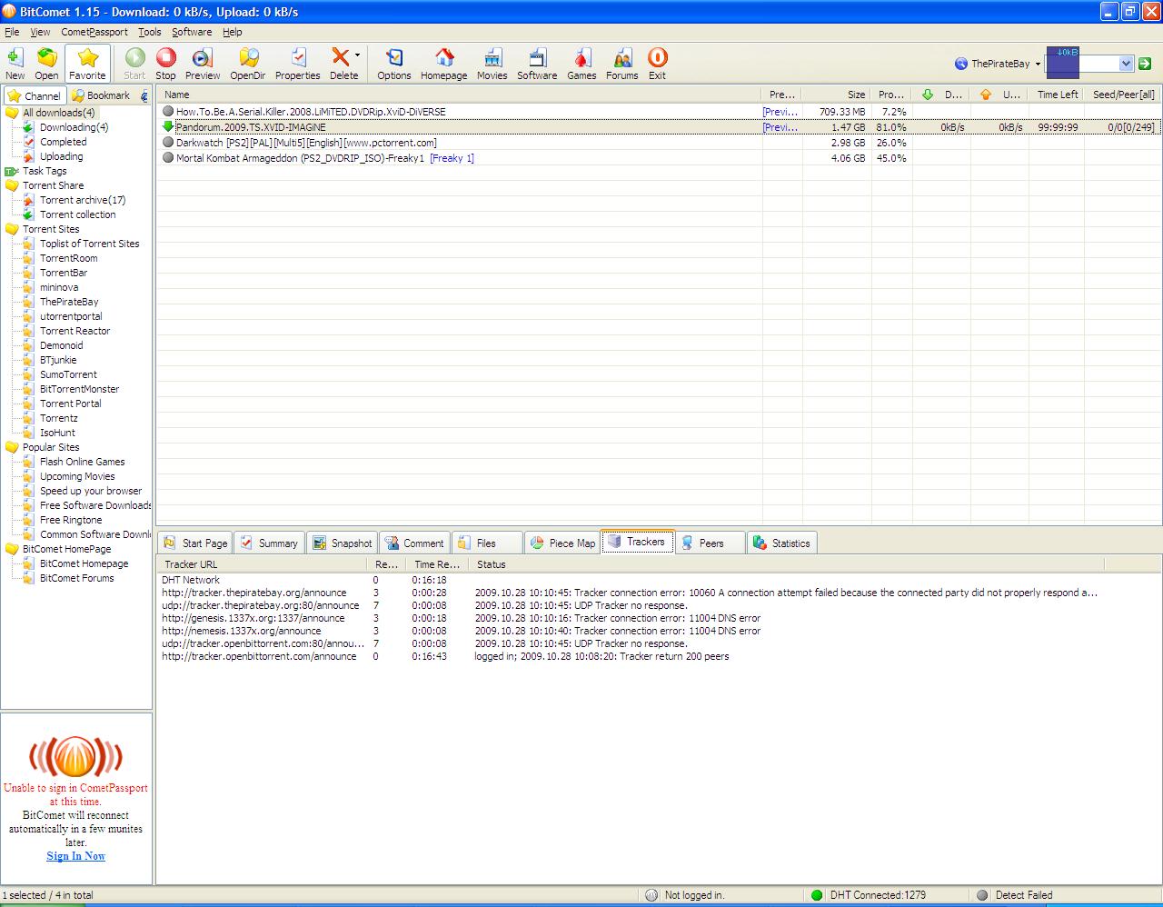The height and width of the screenshot is (907, 1163).
Task: Open the Forums toolbar icon
Action: pos(621,64)
